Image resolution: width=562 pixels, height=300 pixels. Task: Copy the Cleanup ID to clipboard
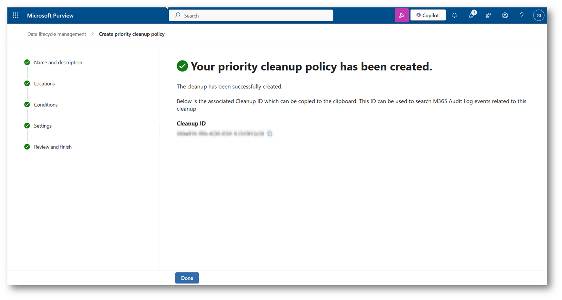[x=270, y=134]
